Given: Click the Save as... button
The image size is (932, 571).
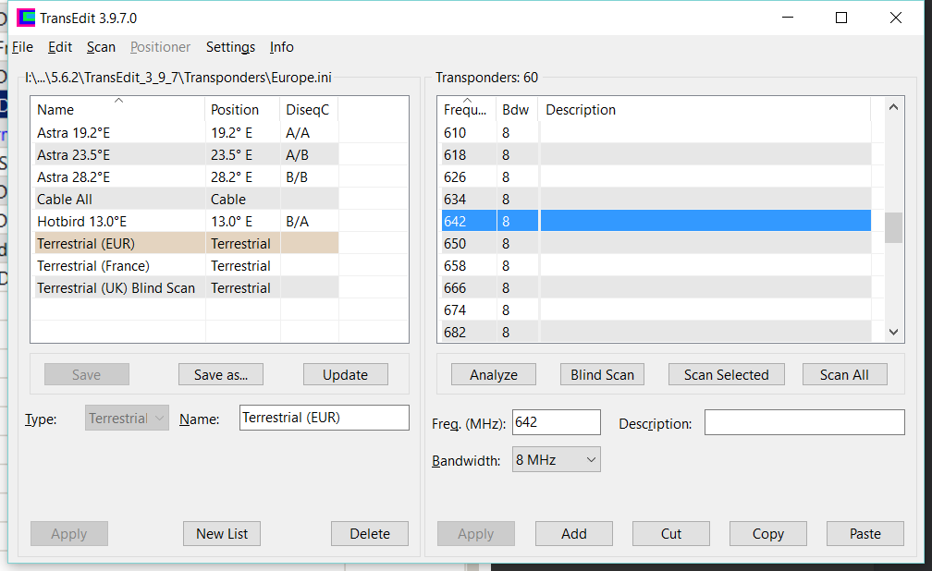Looking at the screenshot, I should (x=221, y=375).
